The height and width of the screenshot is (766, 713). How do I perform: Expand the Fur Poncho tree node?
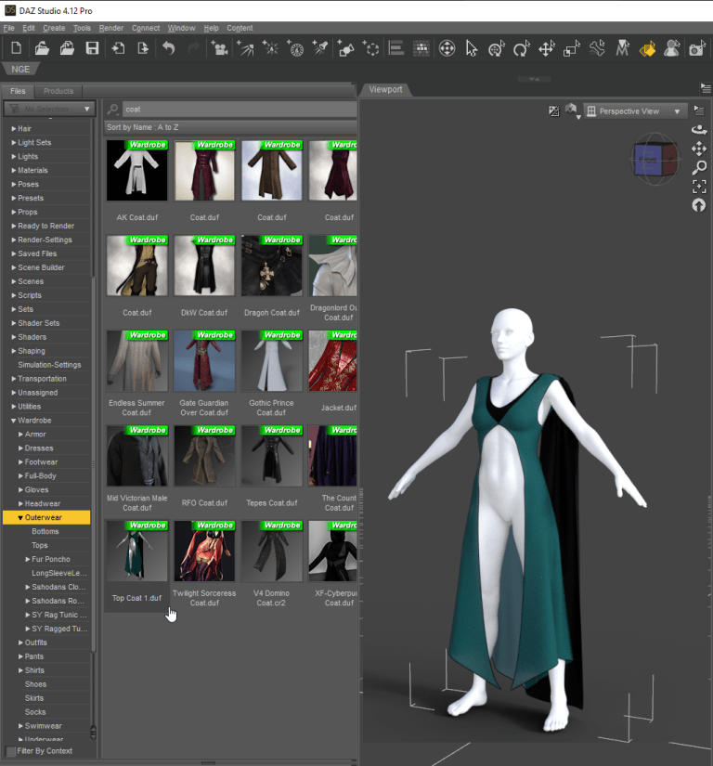click(28, 559)
